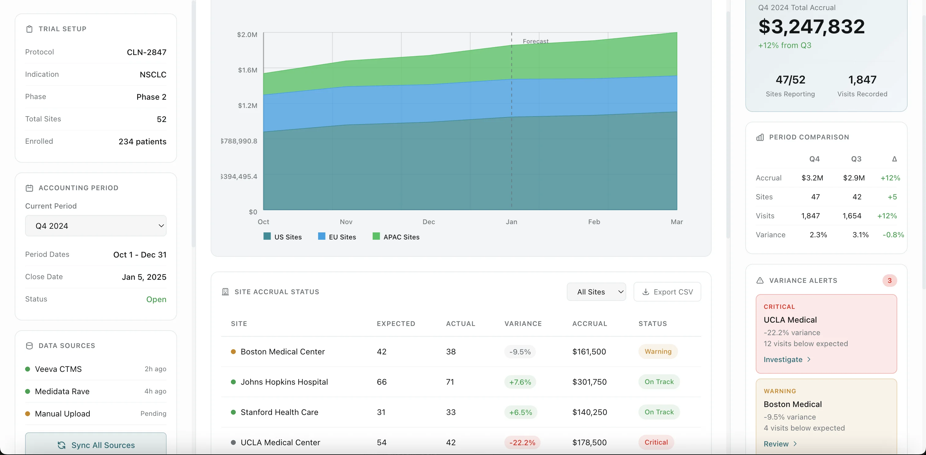Open the Q4 2024 current period dropdown
The width and height of the screenshot is (926, 455).
pos(96,226)
